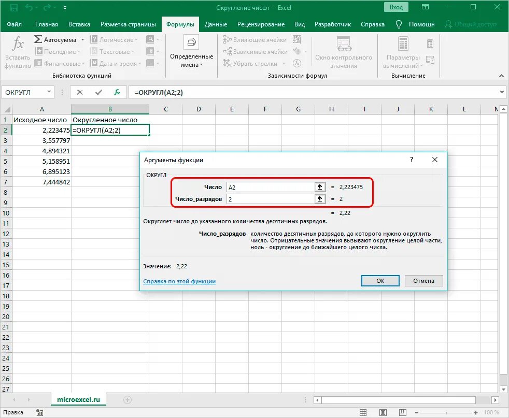Image resolution: width=509 pixels, height=418 pixels.
Task: Click the Evaluate Formula fx circle icon
Action: (x=297, y=63)
